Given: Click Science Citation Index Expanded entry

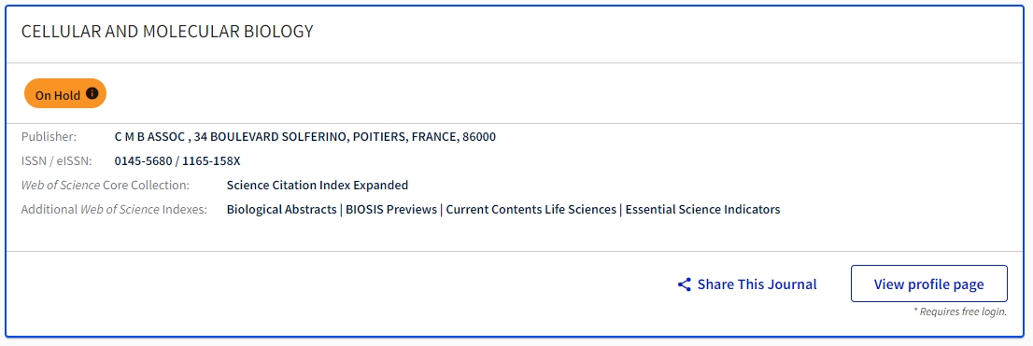Looking at the screenshot, I should [318, 185].
